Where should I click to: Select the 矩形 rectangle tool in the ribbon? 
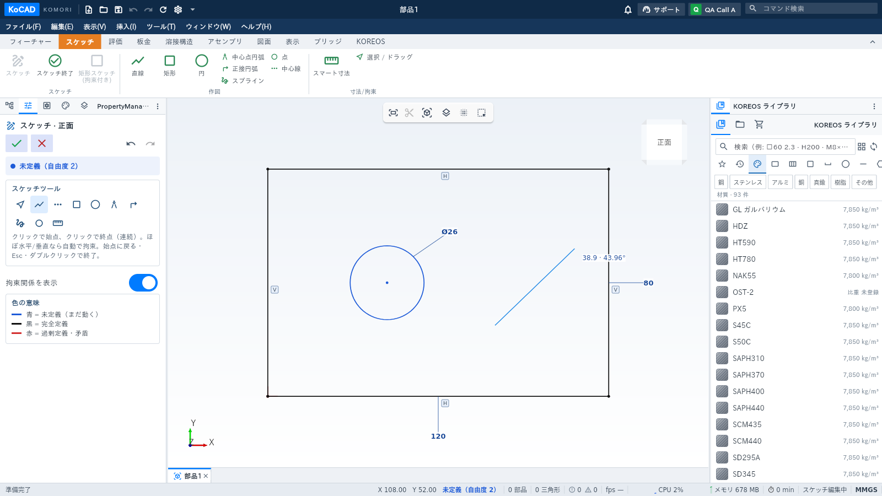point(170,66)
